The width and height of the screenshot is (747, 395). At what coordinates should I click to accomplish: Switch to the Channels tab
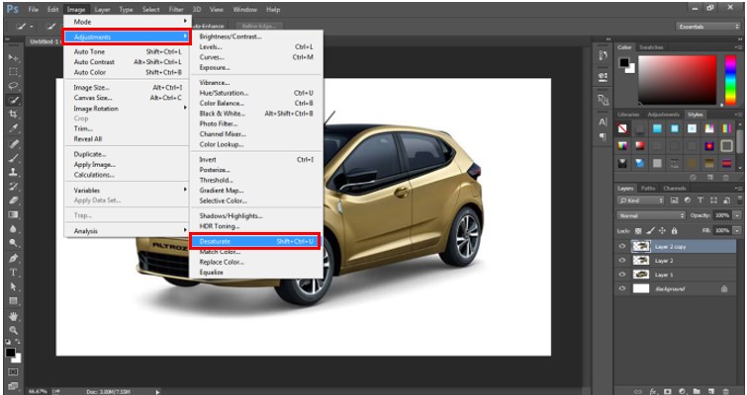pyautogui.click(x=674, y=189)
